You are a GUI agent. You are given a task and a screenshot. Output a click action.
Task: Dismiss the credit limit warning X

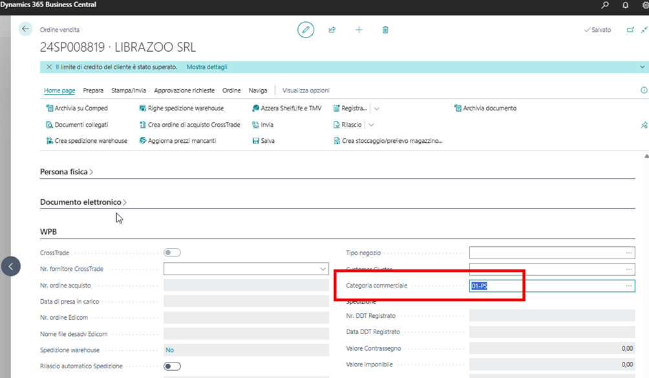(49, 67)
